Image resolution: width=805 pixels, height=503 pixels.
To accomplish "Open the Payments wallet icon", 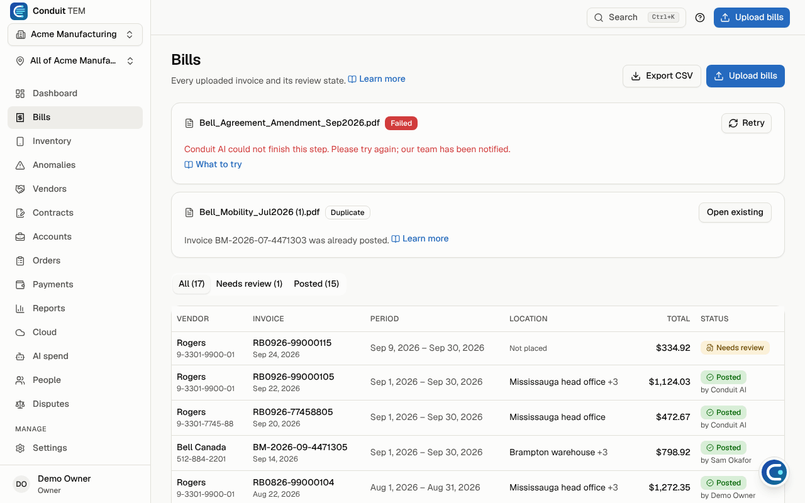I will point(20,284).
